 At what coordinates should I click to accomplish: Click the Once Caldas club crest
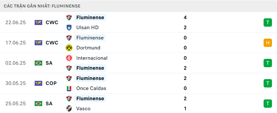pyautogui.click(x=69, y=88)
